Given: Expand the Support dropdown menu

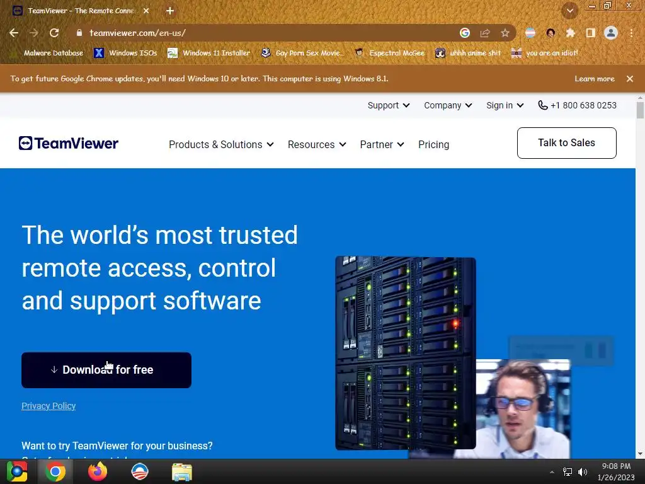Looking at the screenshot, I should [x=388, y=105].
